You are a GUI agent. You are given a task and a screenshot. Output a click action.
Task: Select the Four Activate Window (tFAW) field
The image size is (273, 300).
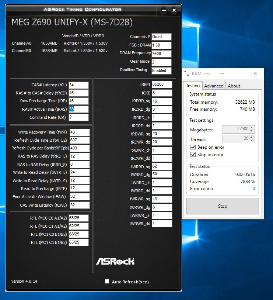[80, 196]
